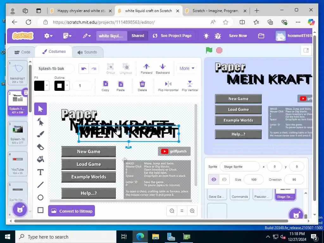Image resolution: width=324 pixels, height=243 pixels.
Task: Flip the selection vertically
Action: [x=190, y=86]
